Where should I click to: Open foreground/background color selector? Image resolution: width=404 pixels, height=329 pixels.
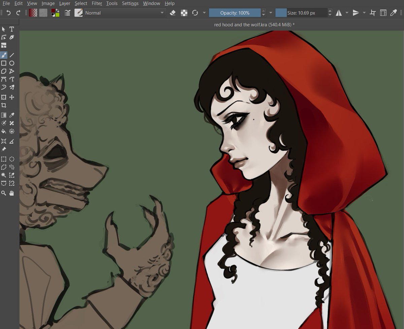tap(55, 13)
